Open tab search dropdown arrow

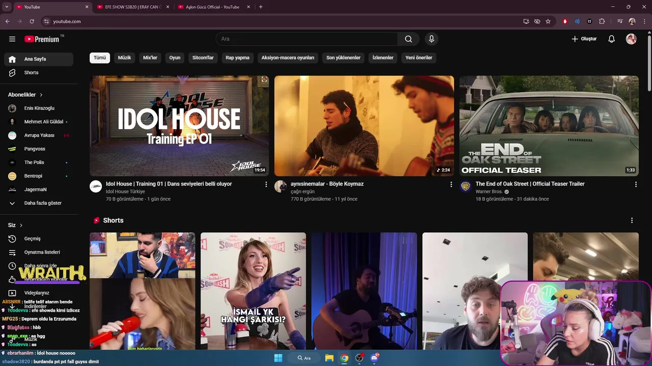[x=7, y=7]
